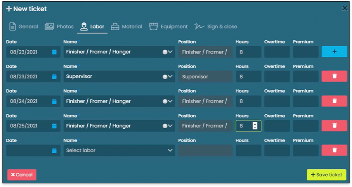Open the Sign & close tab

point(215,27)
